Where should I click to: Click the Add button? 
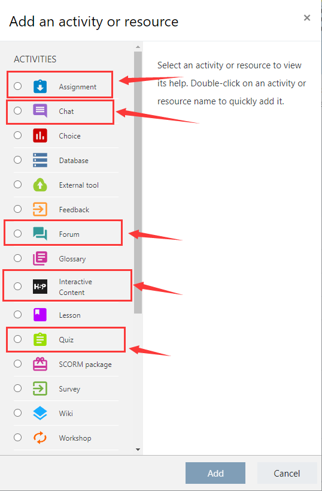click(215, 473)
